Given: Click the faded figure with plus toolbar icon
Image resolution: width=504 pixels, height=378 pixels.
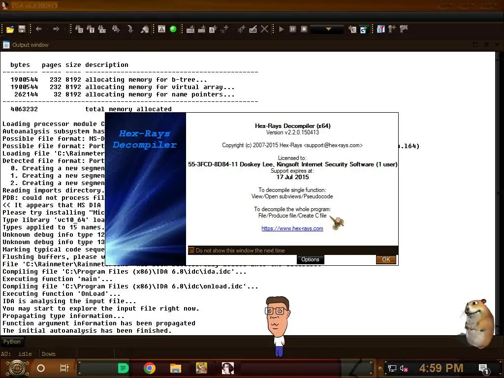Looking at the screenshot, I should coord(392,29).
